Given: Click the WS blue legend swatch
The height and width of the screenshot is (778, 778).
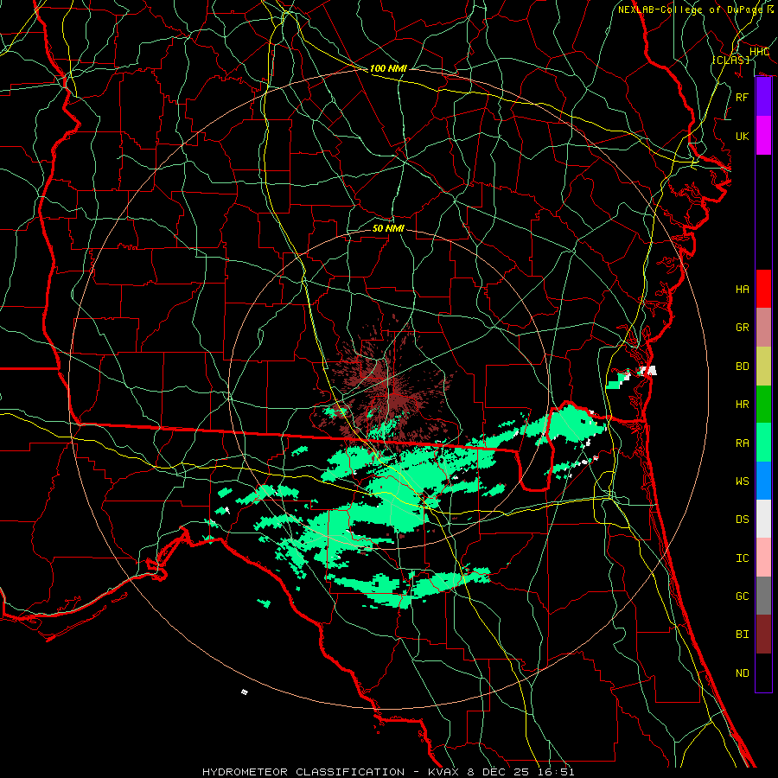Looking at the screenshot, I should point(763,481).
